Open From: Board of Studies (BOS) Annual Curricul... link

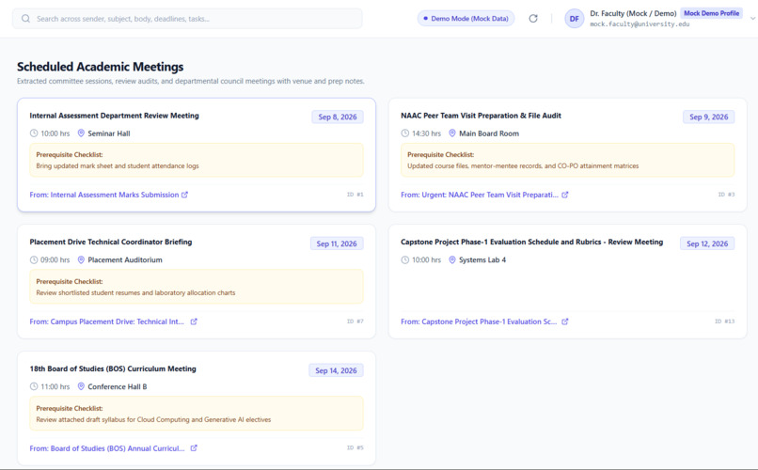[107, 448]
